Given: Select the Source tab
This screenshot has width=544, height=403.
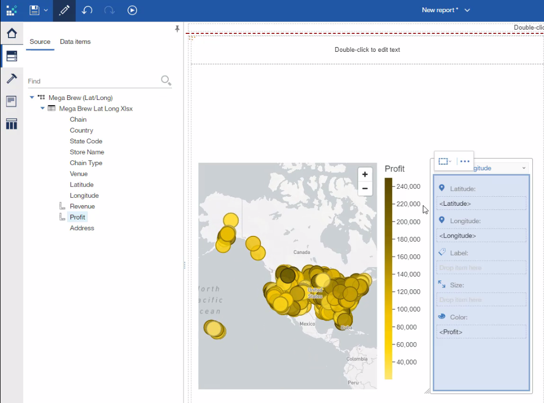Looking at the screenshot, I should (x=40, y=42).
